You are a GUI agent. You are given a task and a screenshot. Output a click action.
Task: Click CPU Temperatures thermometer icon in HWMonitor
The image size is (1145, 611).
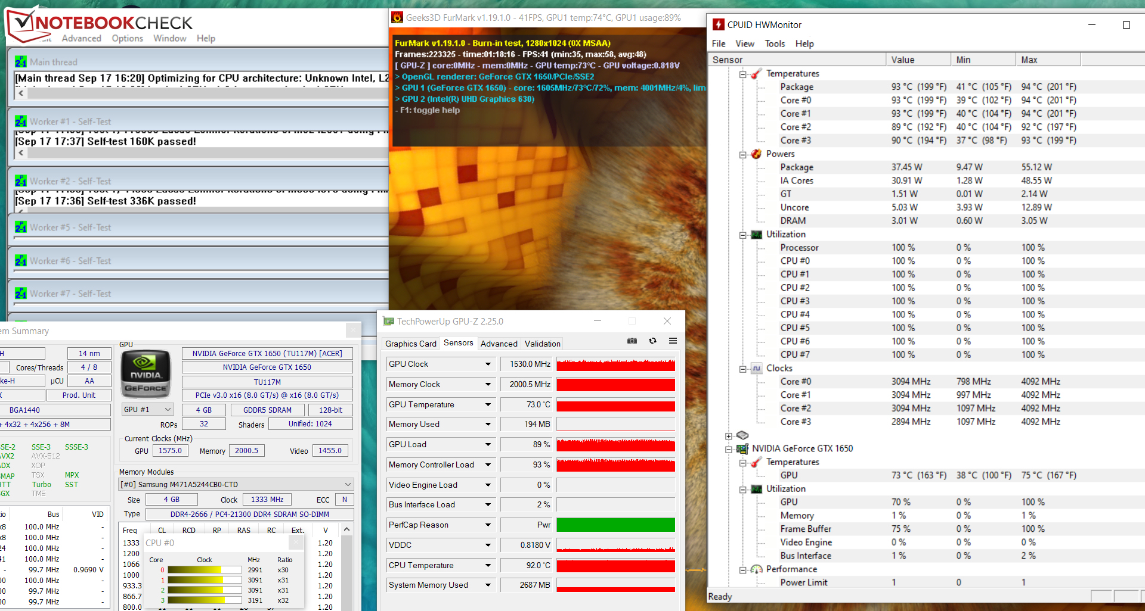tap(756, 74)
